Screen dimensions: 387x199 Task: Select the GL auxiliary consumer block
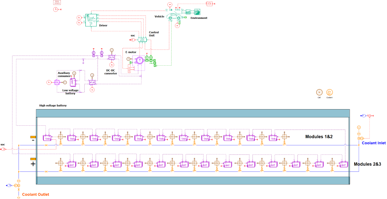tap(57, 82)
